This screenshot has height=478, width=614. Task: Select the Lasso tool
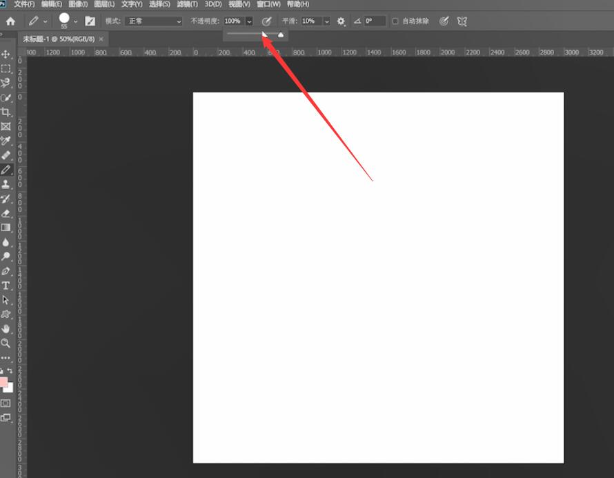(6, 83)
